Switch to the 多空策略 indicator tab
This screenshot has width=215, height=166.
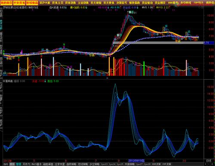(x=95, y=164)
